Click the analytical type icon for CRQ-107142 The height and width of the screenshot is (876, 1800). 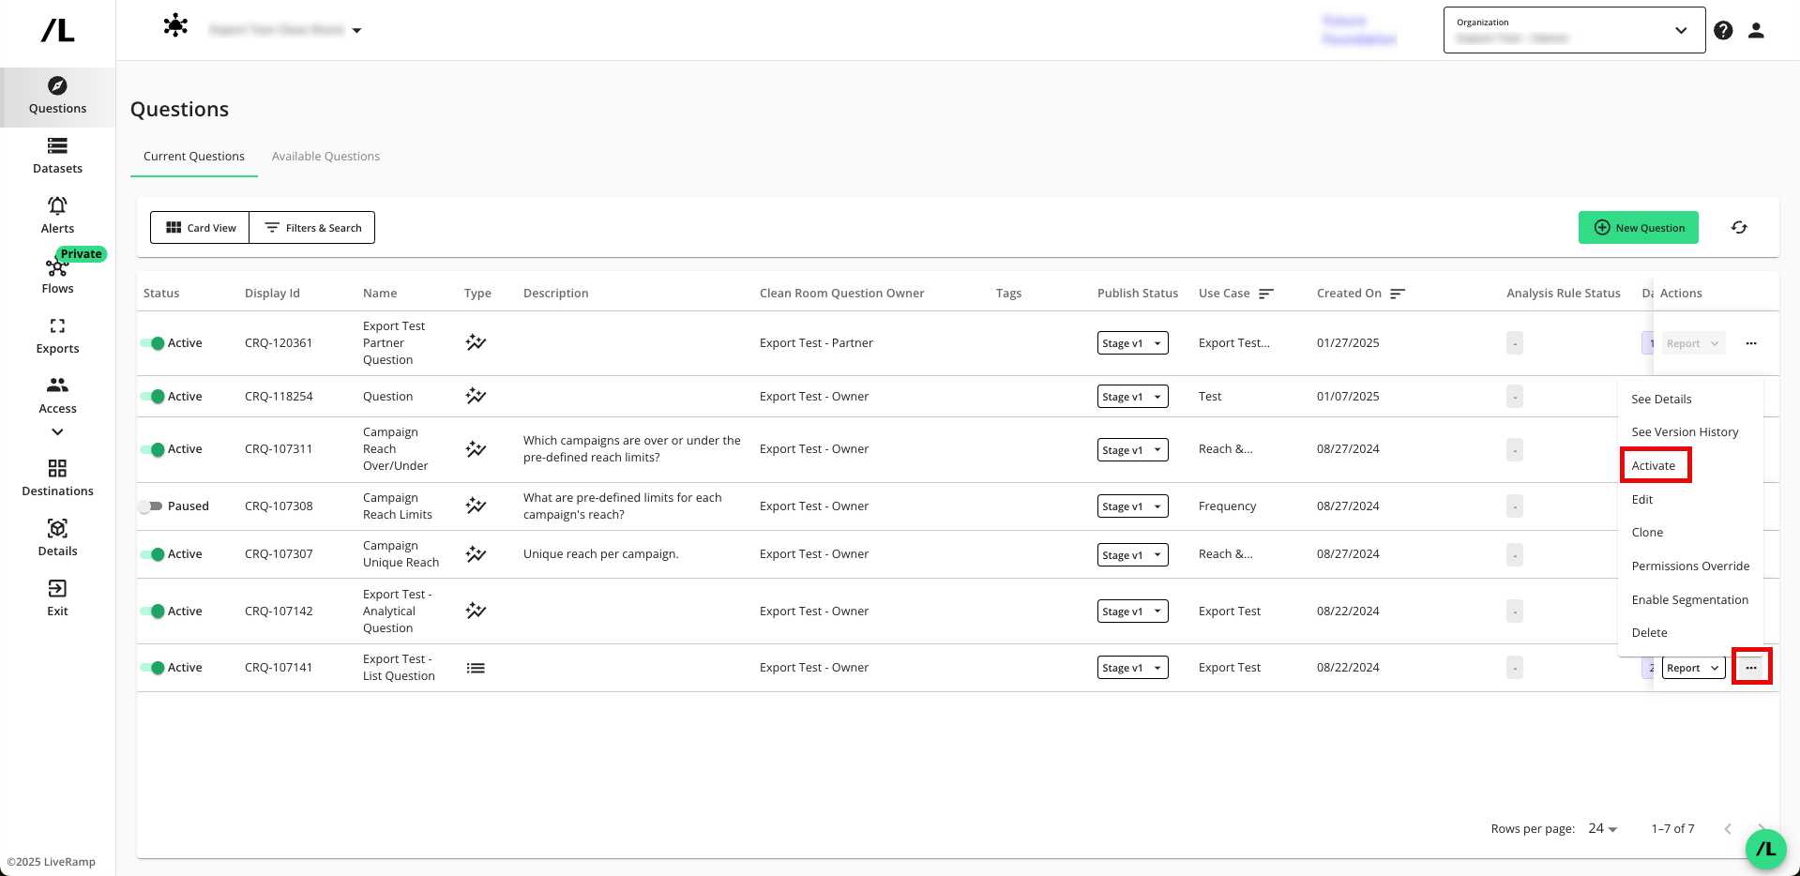[x=476, y=611]
